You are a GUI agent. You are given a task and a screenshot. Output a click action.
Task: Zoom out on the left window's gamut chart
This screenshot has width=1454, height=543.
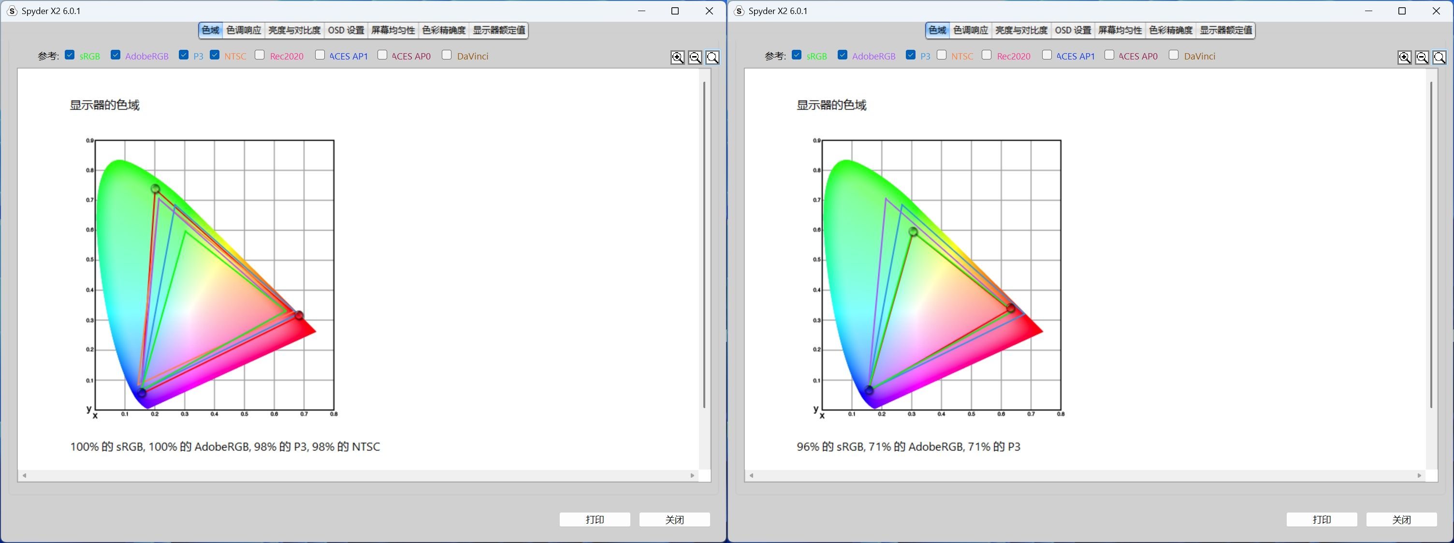(695, 58)
